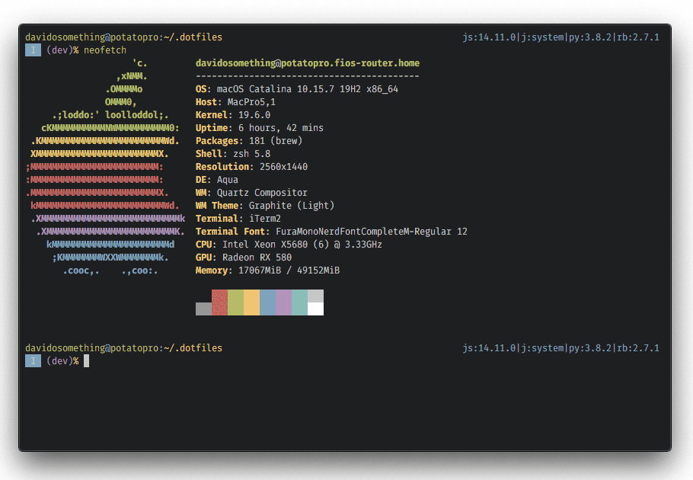Click the Apple logo ASCII art
Image resolution: width=693 pixels, height=480 pixels.
pyautogui.click(x=105, y=167)
